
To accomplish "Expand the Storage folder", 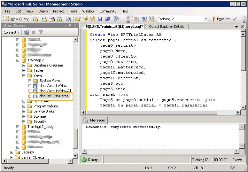I will point(24,116).
